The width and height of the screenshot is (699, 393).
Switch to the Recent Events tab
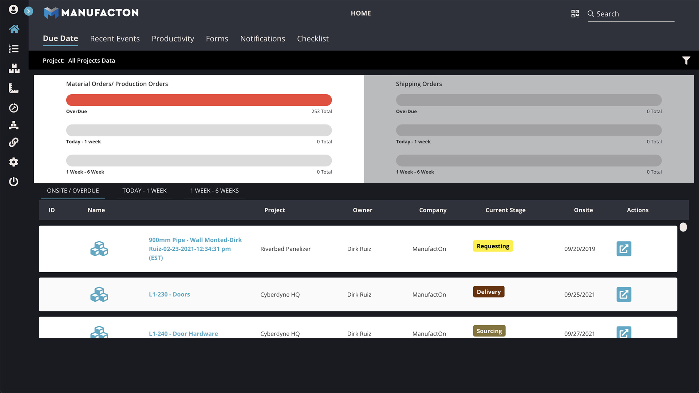tap(115, 39)
